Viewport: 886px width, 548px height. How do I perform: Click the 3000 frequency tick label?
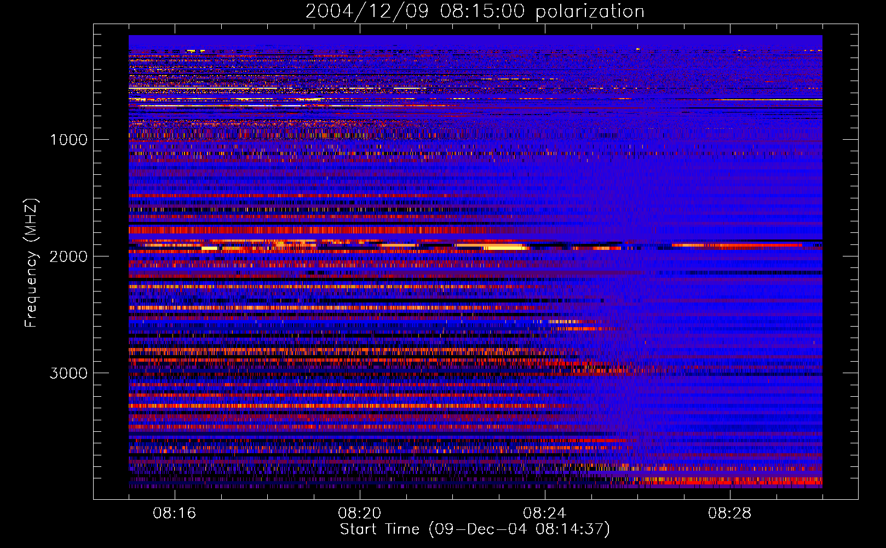coord(68,373)
